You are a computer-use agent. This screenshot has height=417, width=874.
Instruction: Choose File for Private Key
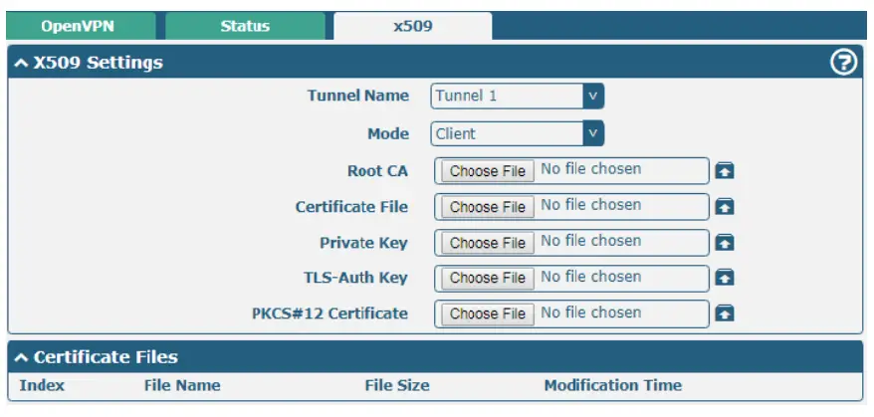[x=488, y=243]
